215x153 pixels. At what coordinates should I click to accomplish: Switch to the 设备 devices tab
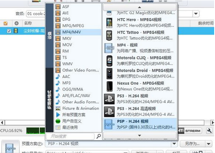[50, 36]
